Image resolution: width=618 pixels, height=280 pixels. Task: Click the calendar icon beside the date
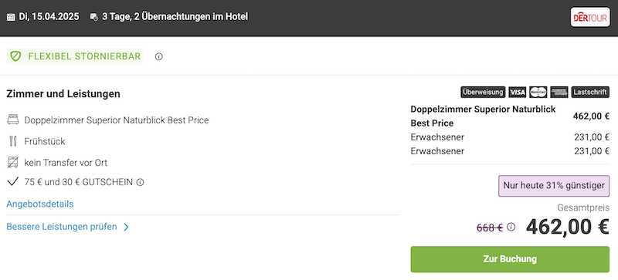(11, 17)
